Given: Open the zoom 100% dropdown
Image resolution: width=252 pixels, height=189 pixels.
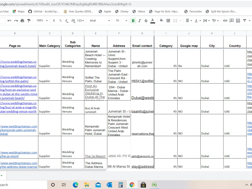Looking at the screenshot, I should [42, 21].
